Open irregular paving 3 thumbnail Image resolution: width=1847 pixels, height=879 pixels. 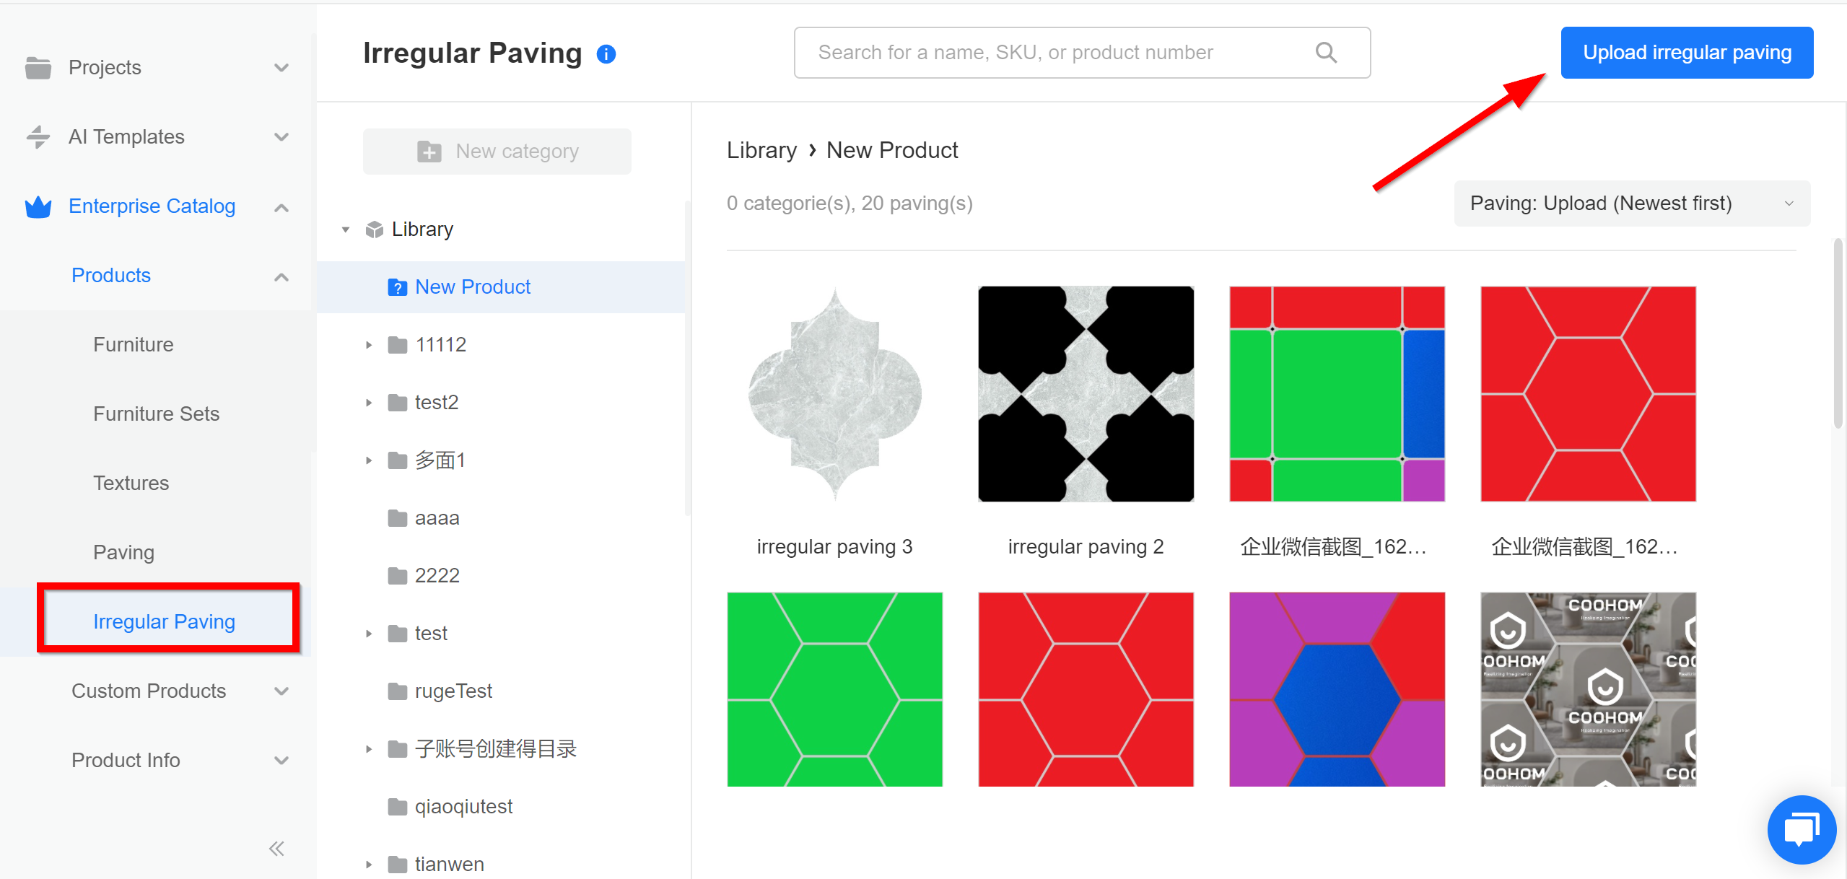[x=834, y=394]
